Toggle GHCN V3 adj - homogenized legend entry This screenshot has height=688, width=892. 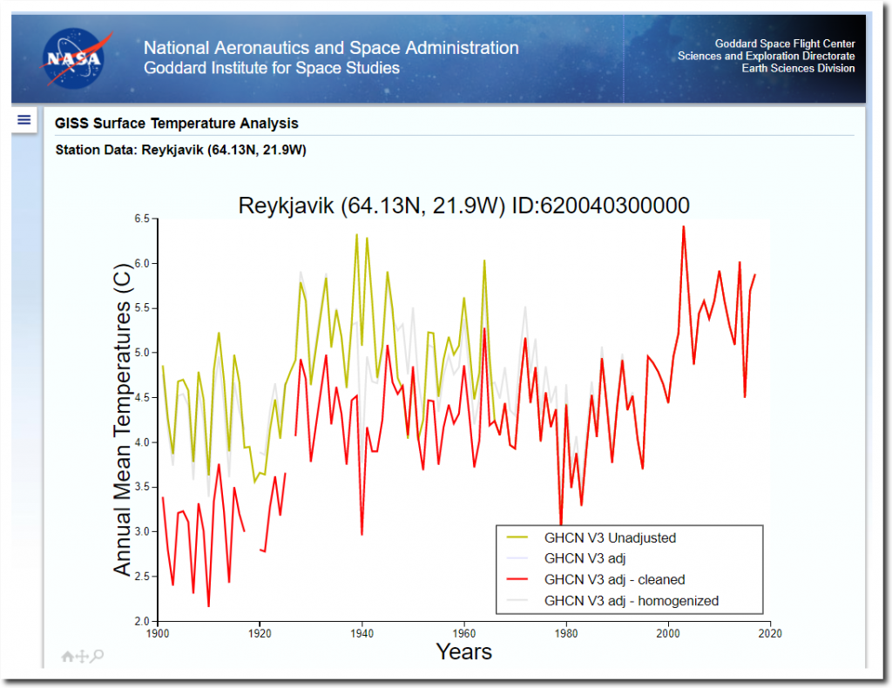[631, 600]
